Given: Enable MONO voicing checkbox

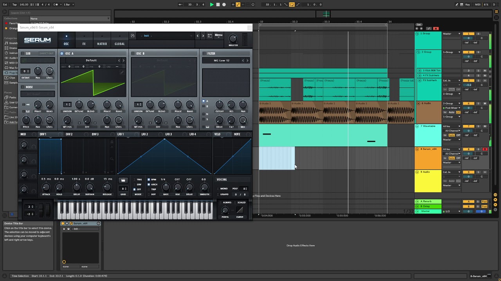Looking at the screenshot, I should coord(218,189).
